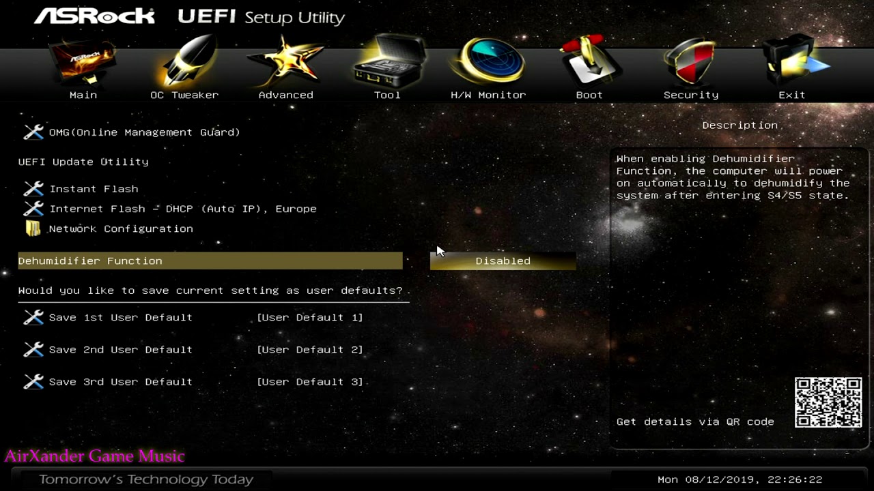Click the [User Default 2] value
This screenshot has height=491, width=874.
[310, 349]
